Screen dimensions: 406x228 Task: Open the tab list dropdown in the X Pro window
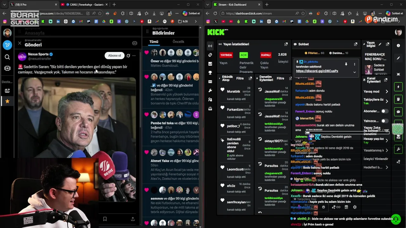tap(4, 4)
